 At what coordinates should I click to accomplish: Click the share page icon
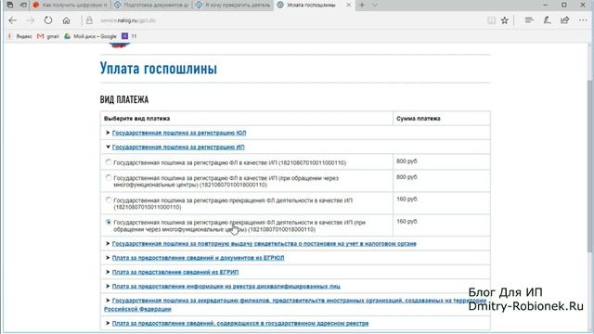565,20
